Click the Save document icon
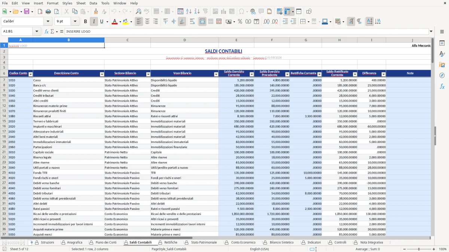The height and width of the screenshot is (252, 449). 26,12
